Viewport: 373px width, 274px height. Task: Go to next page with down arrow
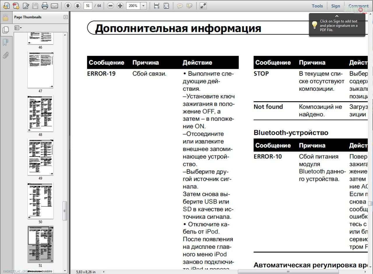77,6
